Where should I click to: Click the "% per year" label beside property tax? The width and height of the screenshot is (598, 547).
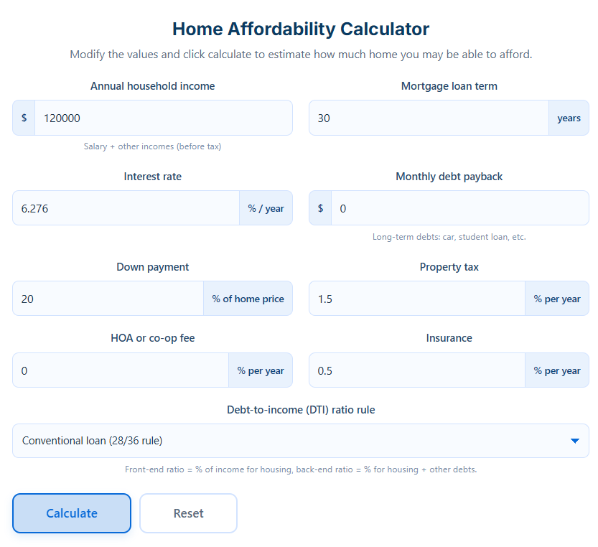[x=556, y=299]
